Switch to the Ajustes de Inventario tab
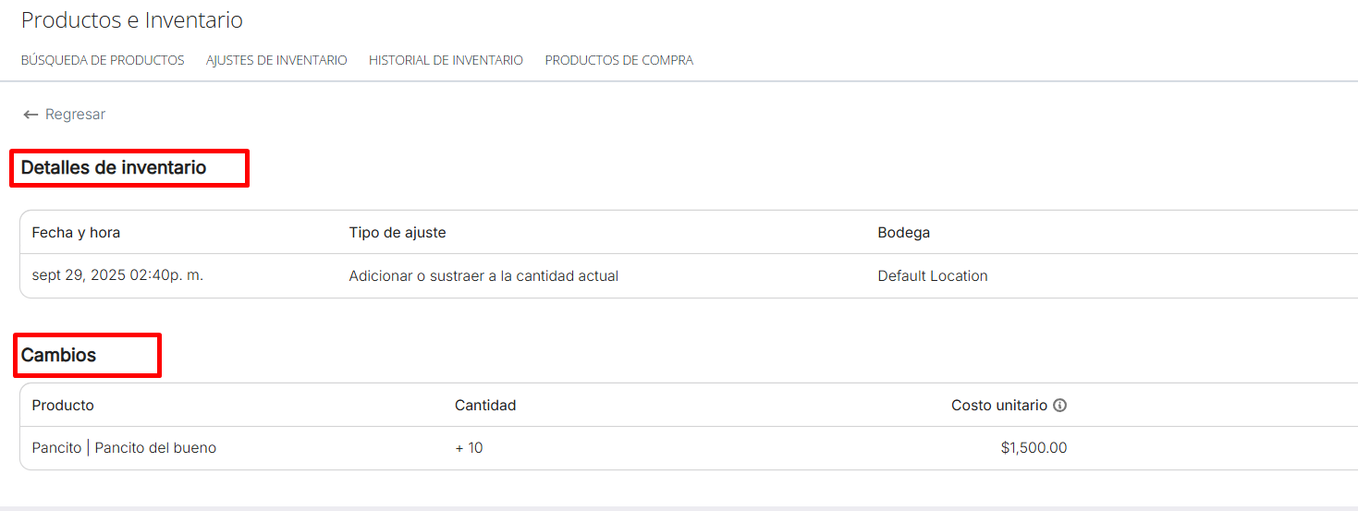 276,60
